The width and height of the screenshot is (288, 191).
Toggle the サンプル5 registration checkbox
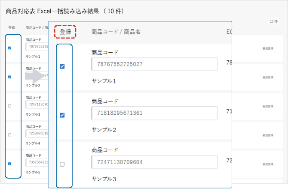pyautogui.click(x=10, y=164)
